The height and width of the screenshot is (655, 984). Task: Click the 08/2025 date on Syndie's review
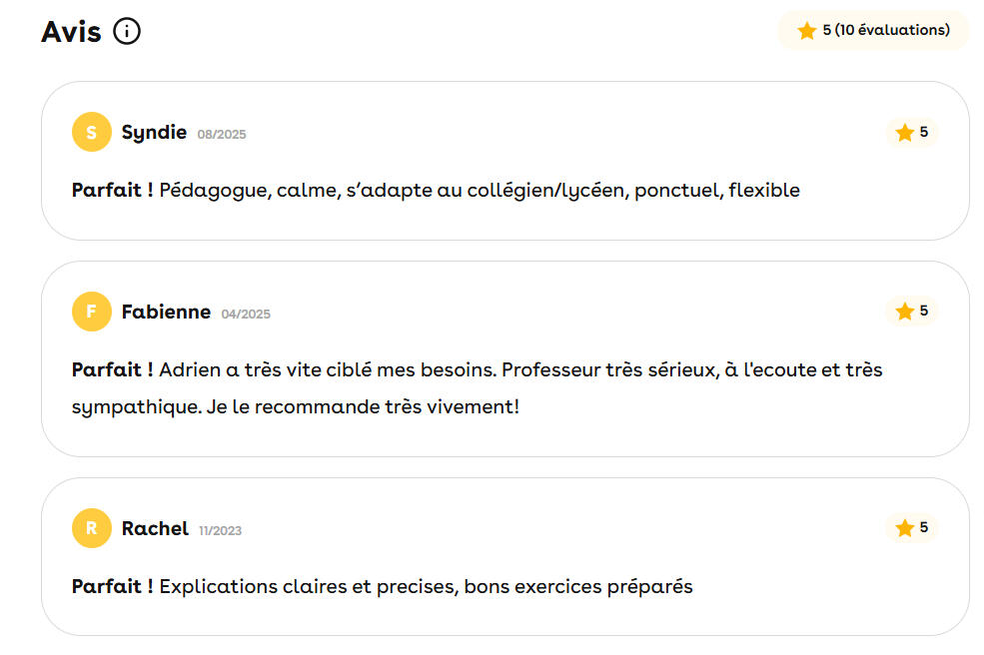[222, 134]
